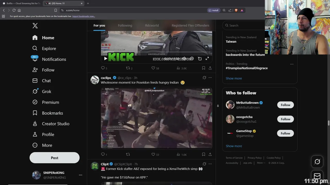
Task: View analytics showing 1.6K views
Action: pos(181,154)
